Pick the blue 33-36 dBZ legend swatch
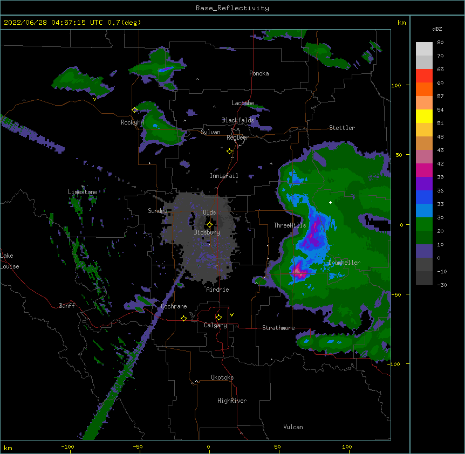The image size is (465, 454). (424, 197)
